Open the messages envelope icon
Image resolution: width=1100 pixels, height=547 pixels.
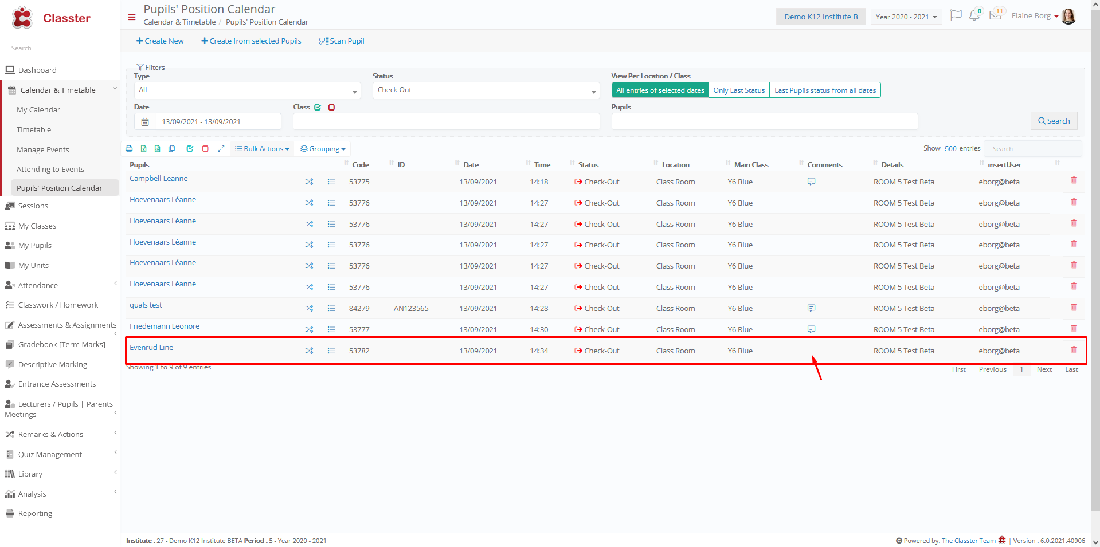tap(996, 15)
